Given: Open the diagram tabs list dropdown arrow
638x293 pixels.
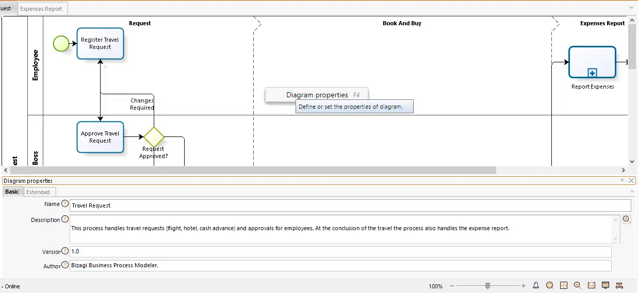Looking at the screenshot, I should point(632,8).
